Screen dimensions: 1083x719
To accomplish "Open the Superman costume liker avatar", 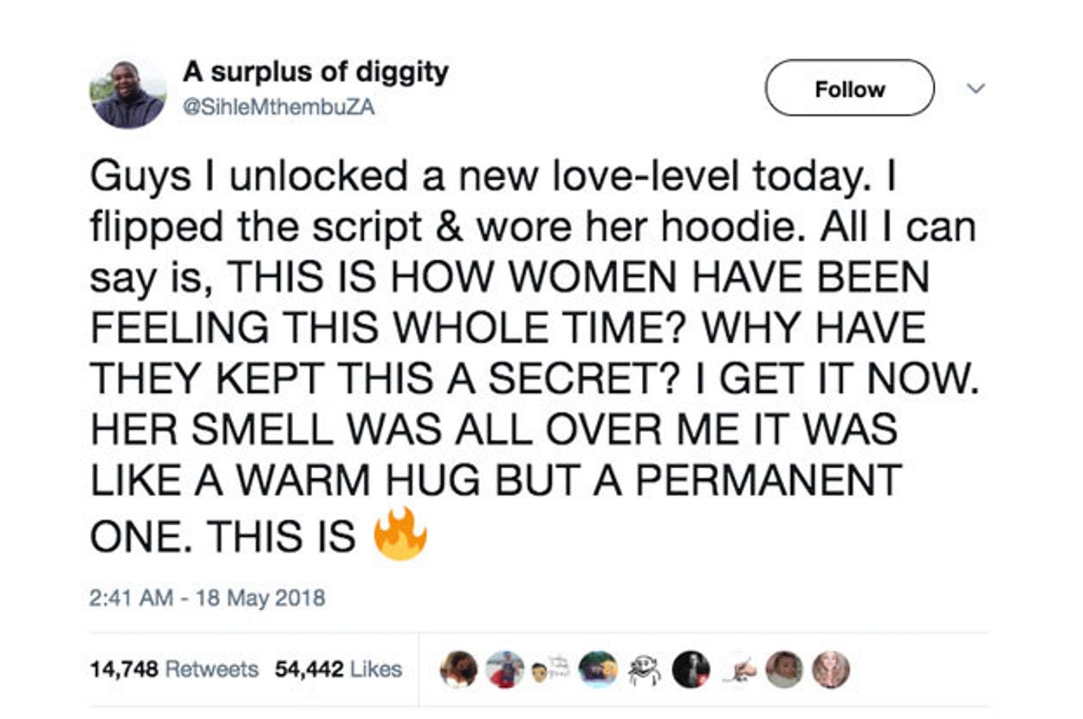I will pyautogui.click(x=506, y=670).
